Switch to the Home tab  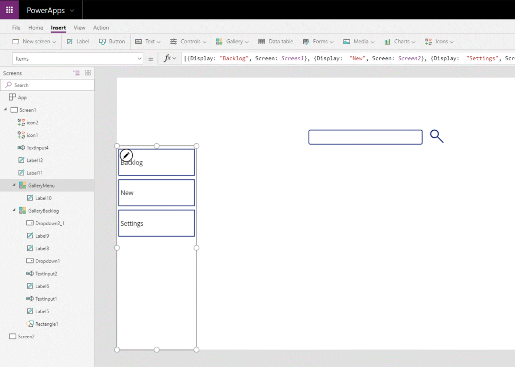(x=36, y=28)
